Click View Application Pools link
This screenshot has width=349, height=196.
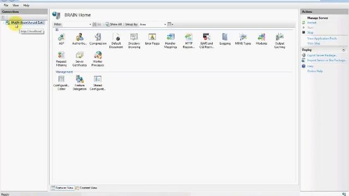[322, 39]
